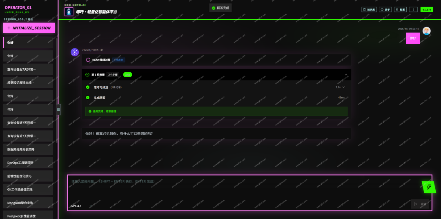Start a new session with INITIALIZE_SESSION
Image resolution: width=441 pixels, height=219 pixels.
(x=29, y=28)
